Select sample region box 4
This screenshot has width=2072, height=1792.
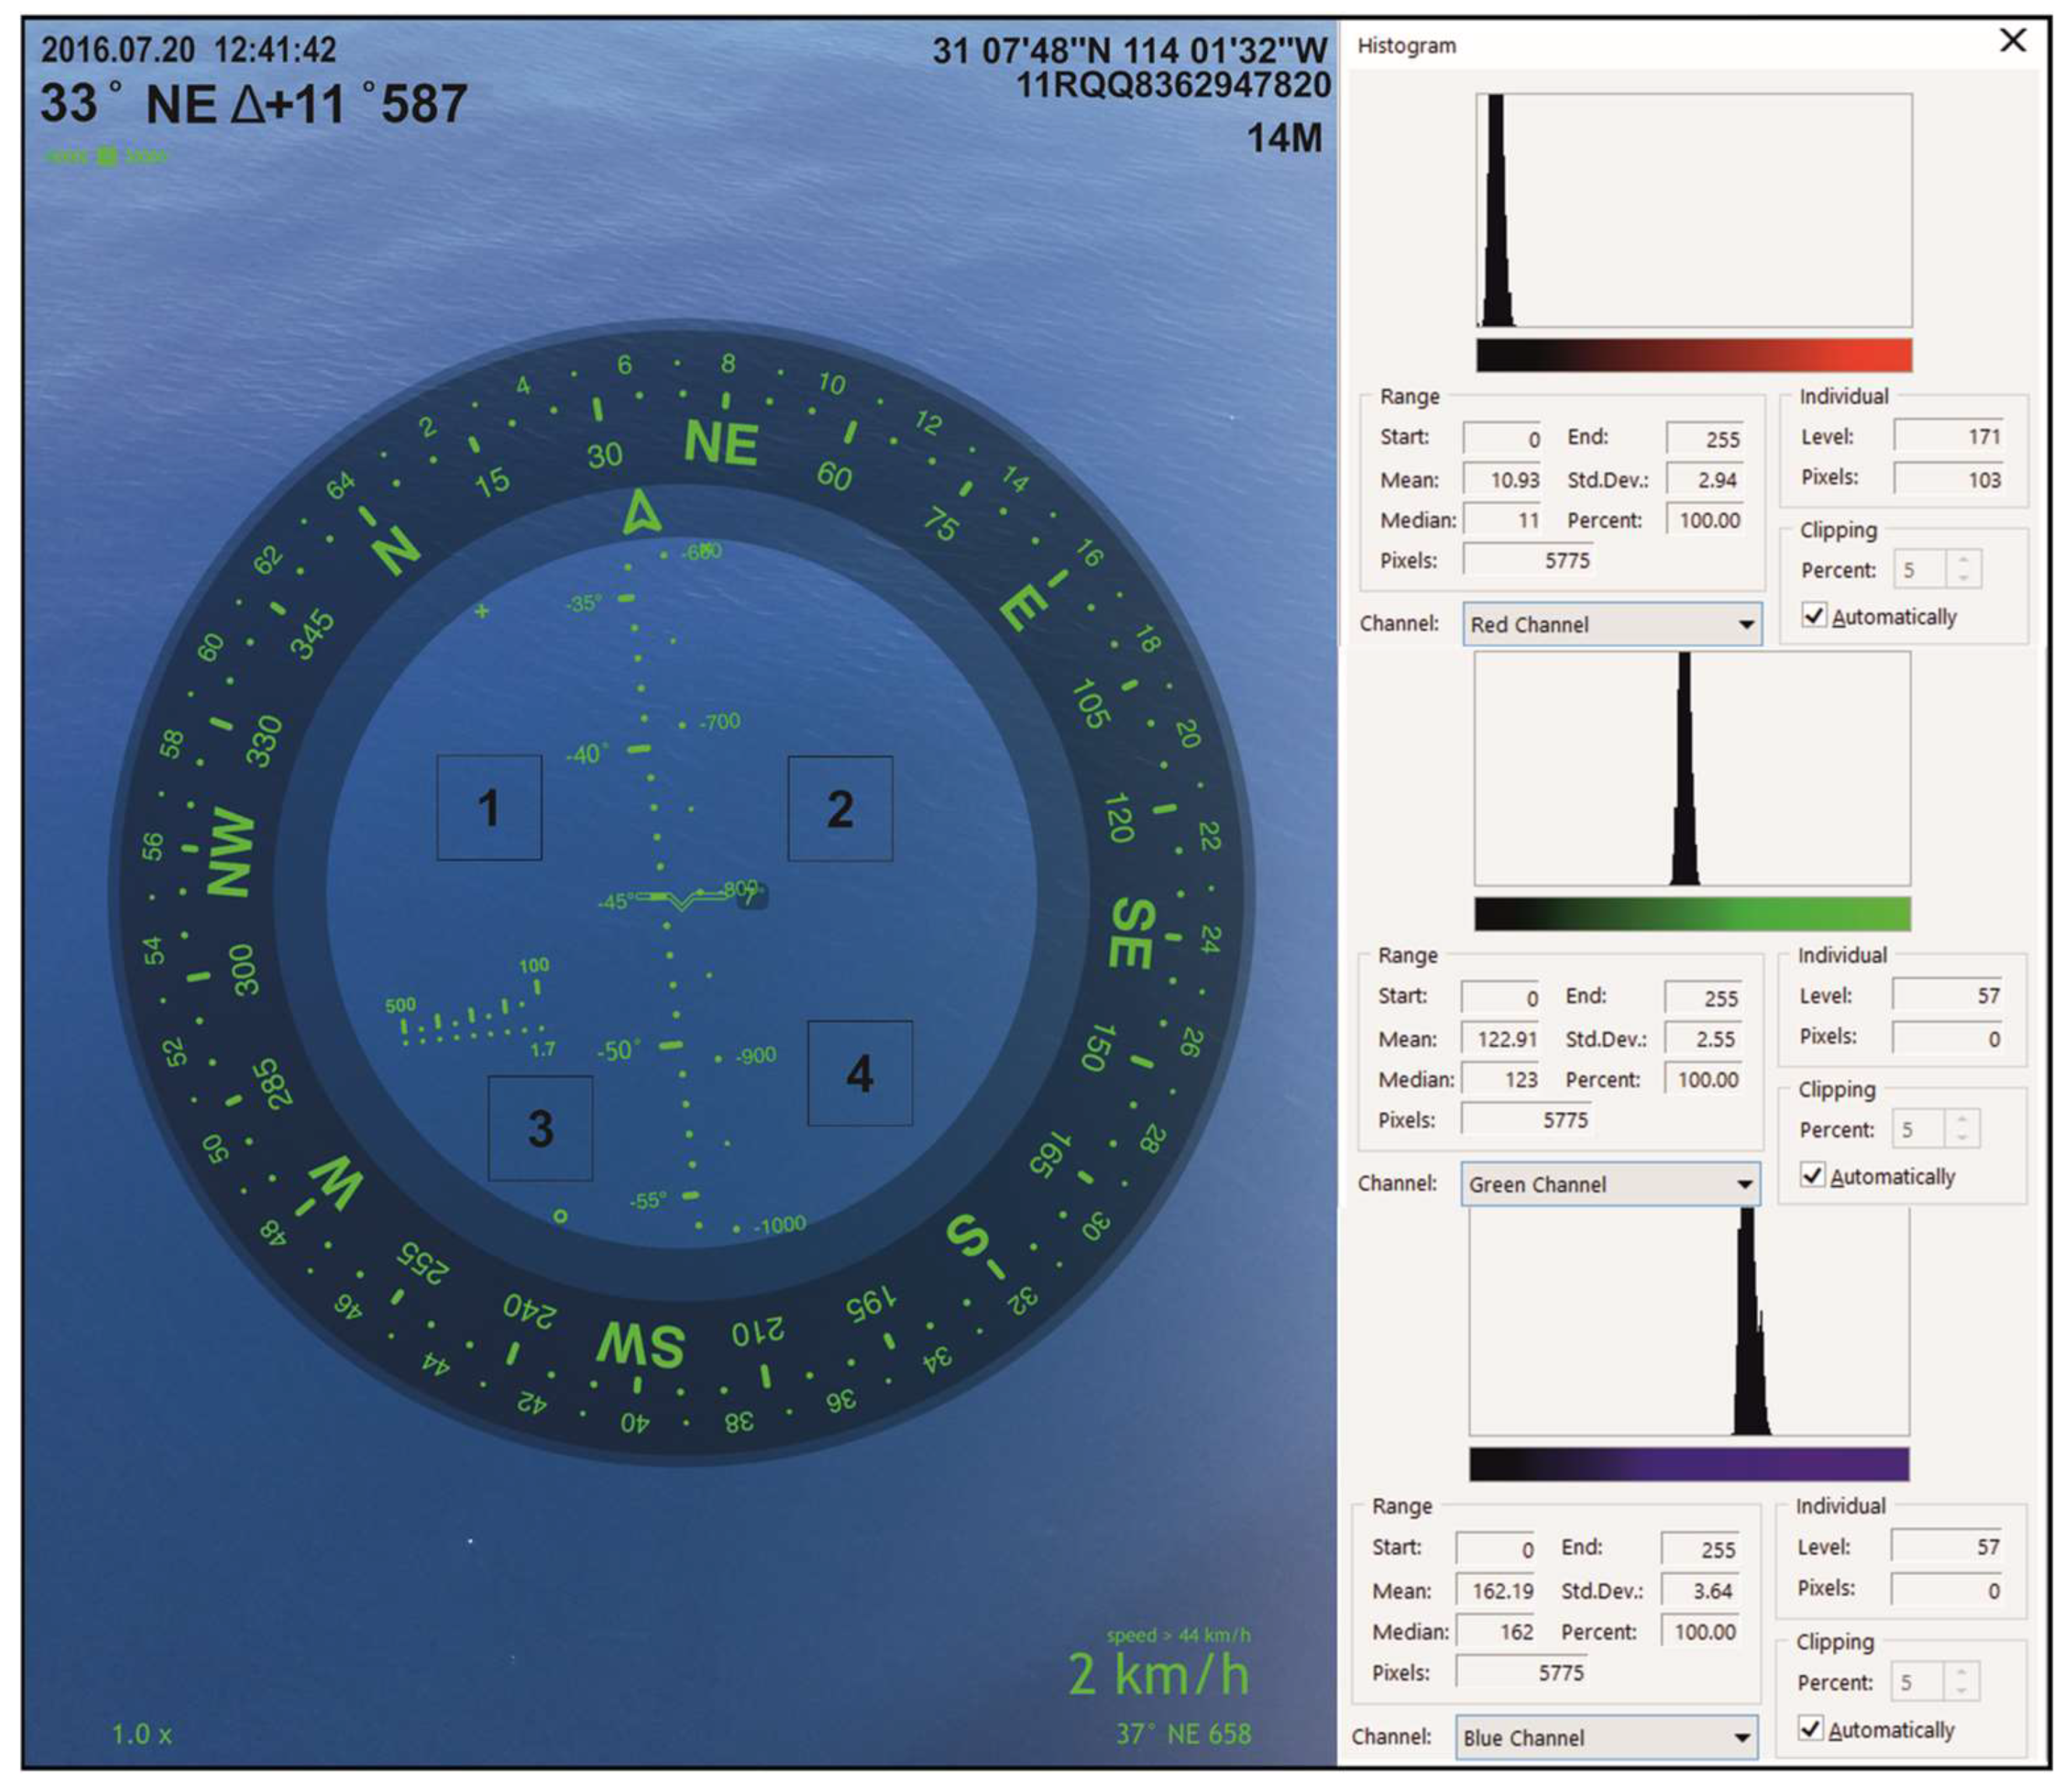(860, 1073)
